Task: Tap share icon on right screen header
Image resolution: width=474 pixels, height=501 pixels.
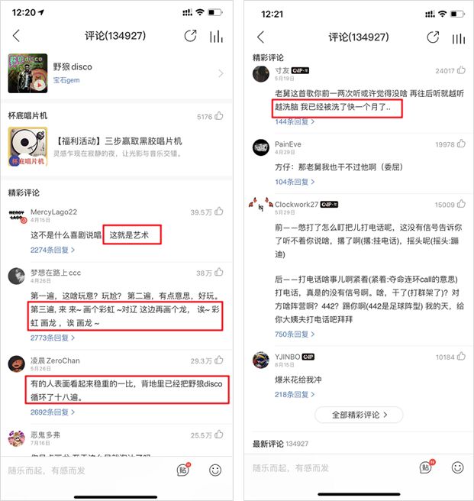Action: [433, 37]
